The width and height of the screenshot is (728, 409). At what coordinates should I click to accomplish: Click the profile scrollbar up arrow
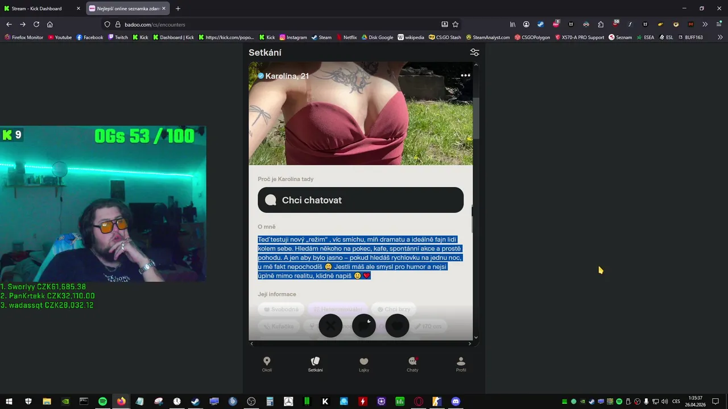click(x=476, y=65)
